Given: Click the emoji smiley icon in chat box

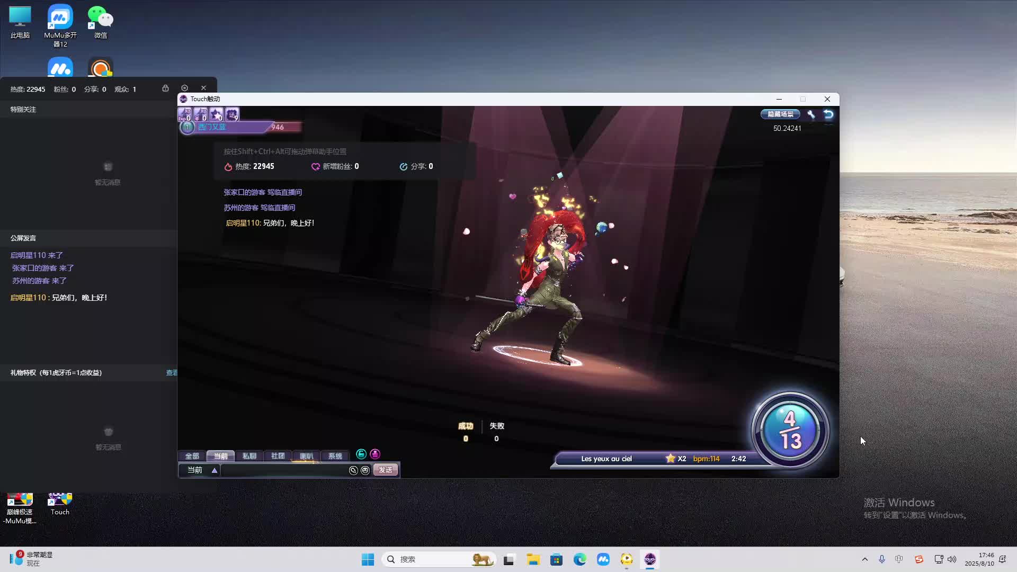Looking at the screenshot, I should click(365, 470).
